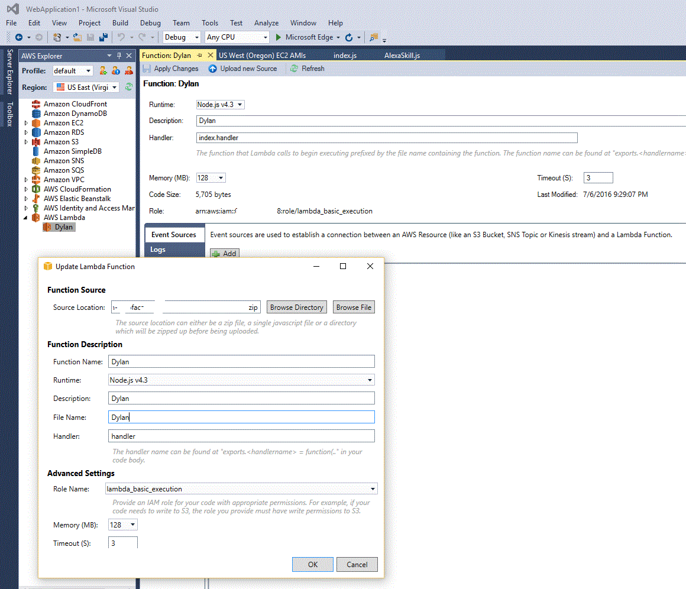Click the Add event source button
686x589 pixels.
pos(225,253)
